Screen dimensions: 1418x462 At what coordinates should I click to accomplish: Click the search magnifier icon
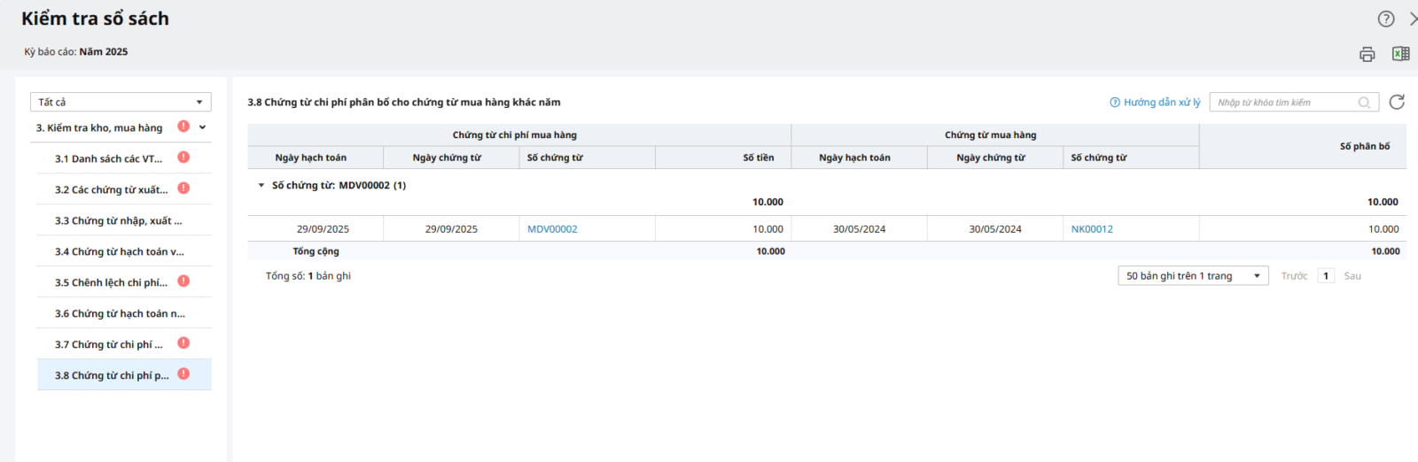point(1365,103)
